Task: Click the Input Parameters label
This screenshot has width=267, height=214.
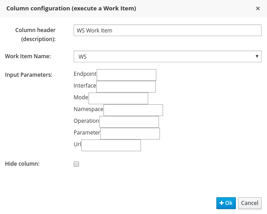Action: pyautogui.click(x=28, y=74)
